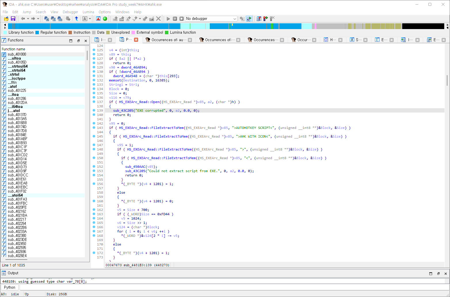Open the forward-navigation history dropdown arrow
Viewport: 450px width, 297px height.
tap(38, 19)
